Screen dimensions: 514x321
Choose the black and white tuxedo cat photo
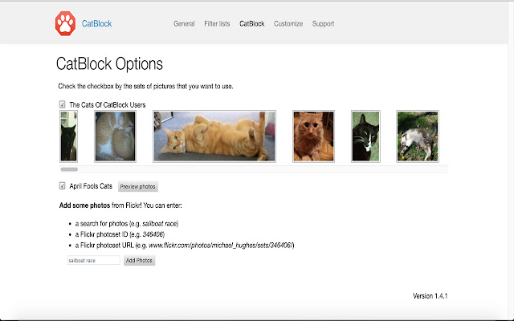tap(365, 136)
